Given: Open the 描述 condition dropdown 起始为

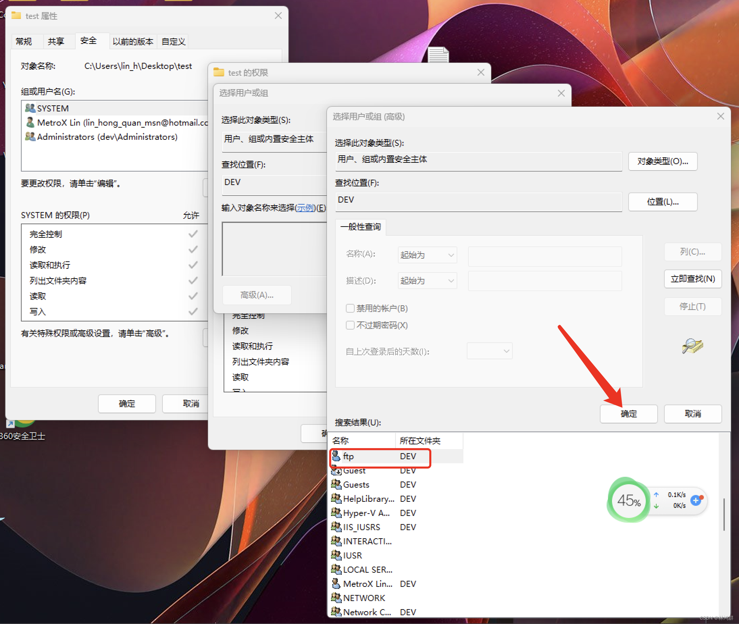Looking at the screenshot, I should (427, 281).
